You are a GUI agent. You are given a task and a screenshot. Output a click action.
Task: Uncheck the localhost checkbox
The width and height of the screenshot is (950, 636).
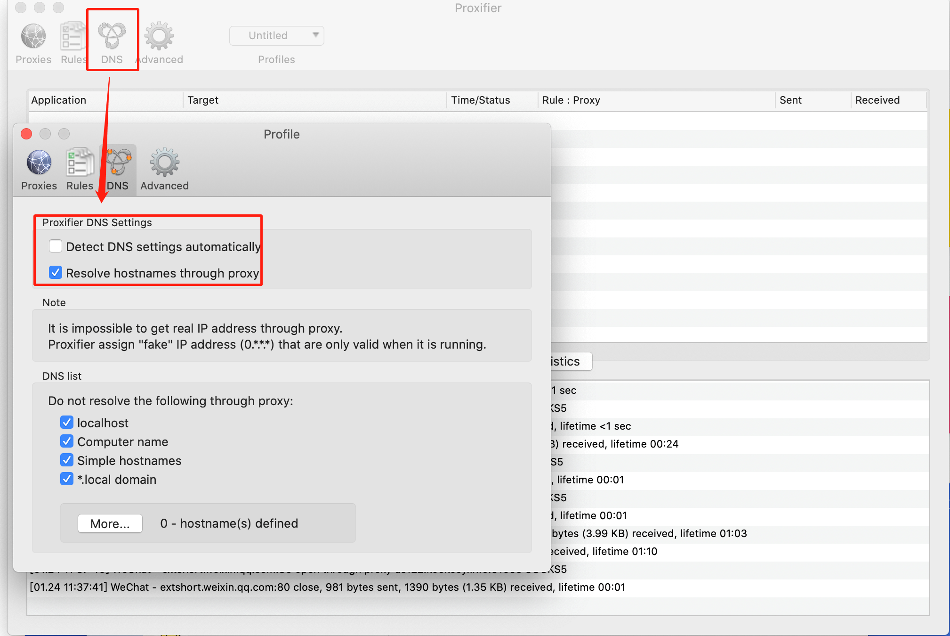(67, 423)
